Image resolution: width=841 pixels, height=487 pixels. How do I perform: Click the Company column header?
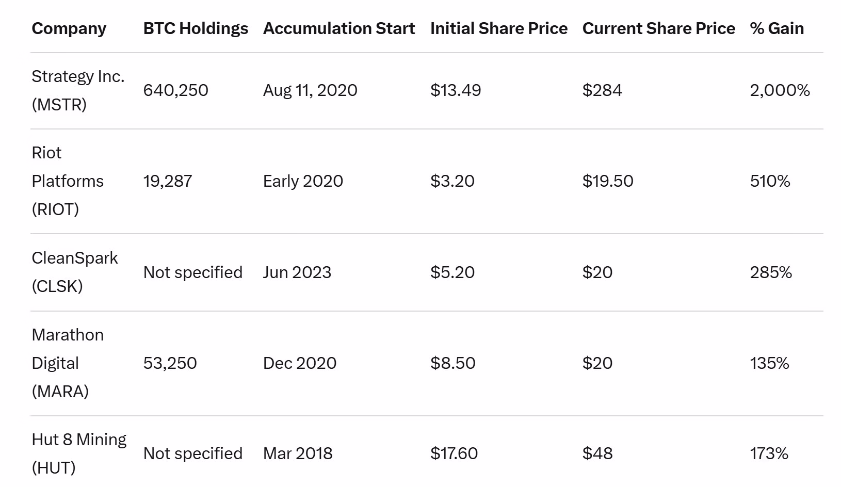[69, 28]
